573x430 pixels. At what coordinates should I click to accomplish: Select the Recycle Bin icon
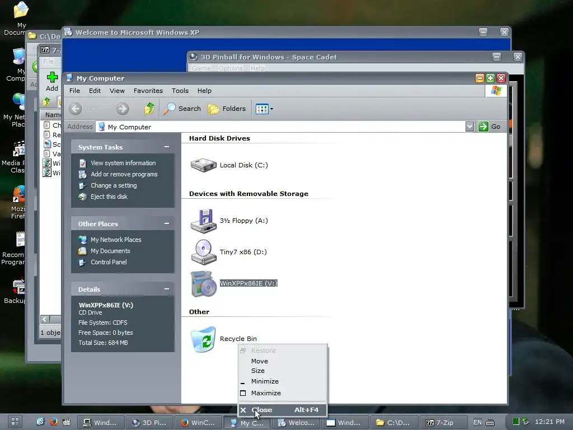tap(204, 339)
